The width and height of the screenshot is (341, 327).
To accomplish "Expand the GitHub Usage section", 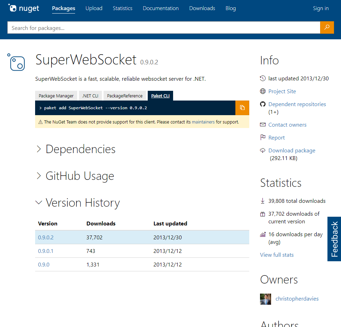I will [x=75, y=176].
